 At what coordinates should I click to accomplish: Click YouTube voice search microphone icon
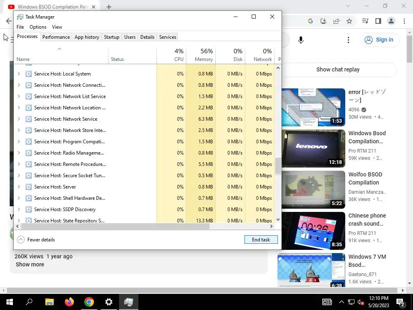301,40
